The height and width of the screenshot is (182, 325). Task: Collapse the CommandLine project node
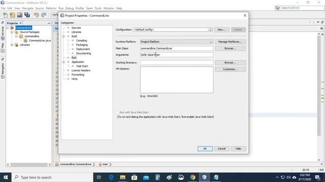click(8, 28)
